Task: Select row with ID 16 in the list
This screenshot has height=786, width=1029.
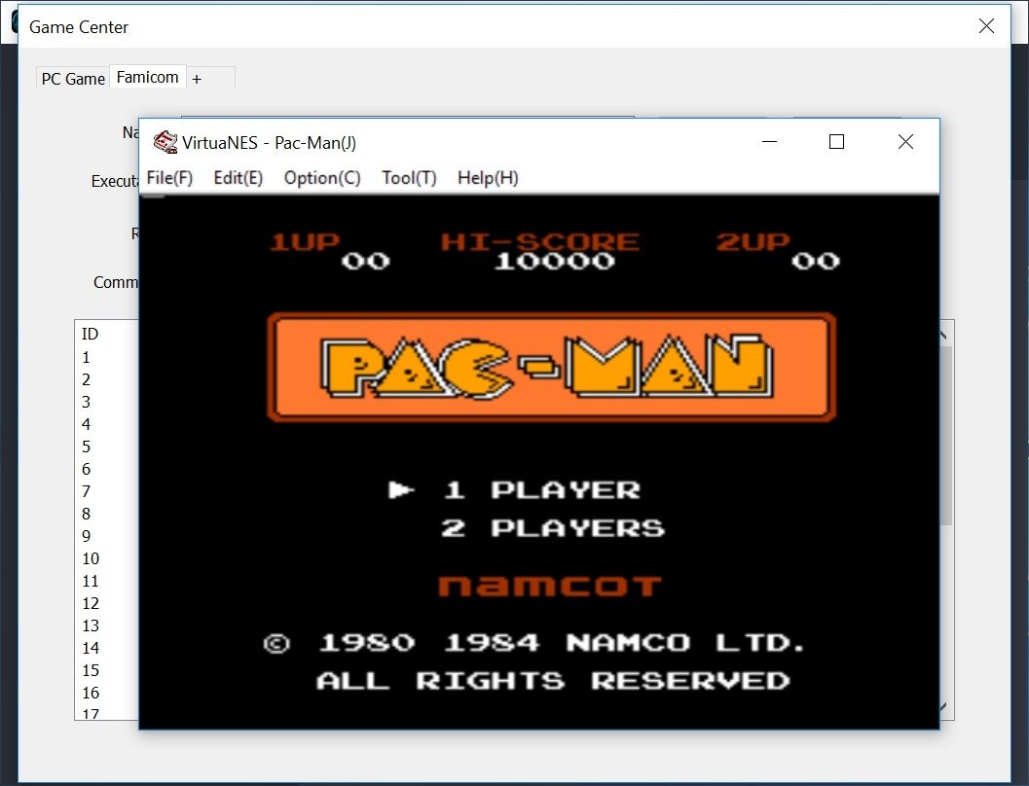Action: pyautogui.click(x=107, y=693)
